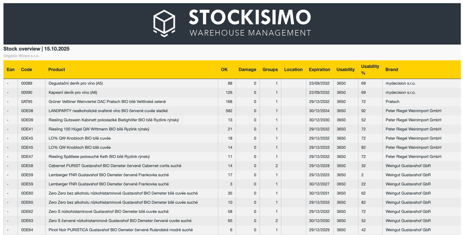Click the Damage column header
The image size is (463, 235).
coord(247,69)
